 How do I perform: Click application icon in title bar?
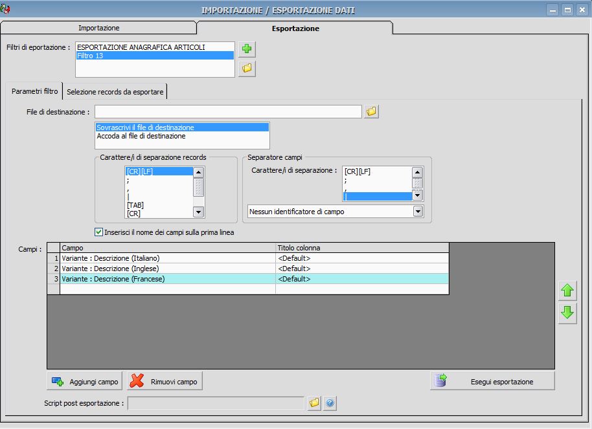click(5, 8)
